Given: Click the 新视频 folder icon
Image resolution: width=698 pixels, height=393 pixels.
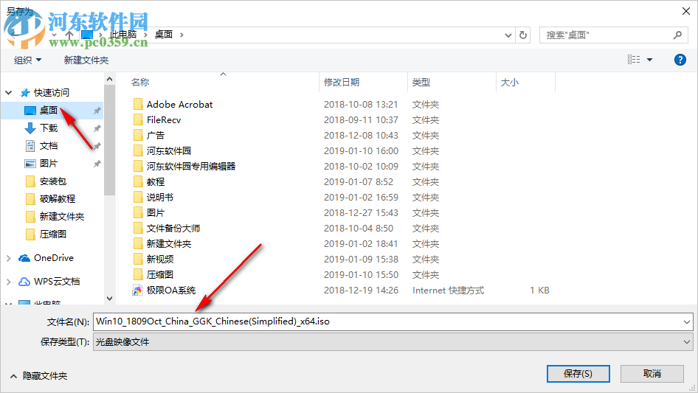Looking at the screenshot, I should pyautogui.click(x=138, y=259).
